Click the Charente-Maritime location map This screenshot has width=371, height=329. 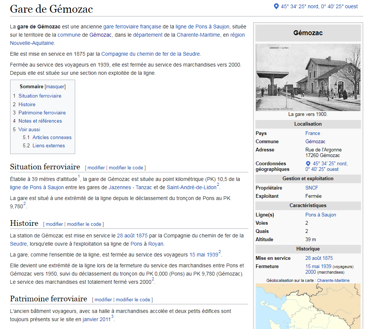[308, 306]
